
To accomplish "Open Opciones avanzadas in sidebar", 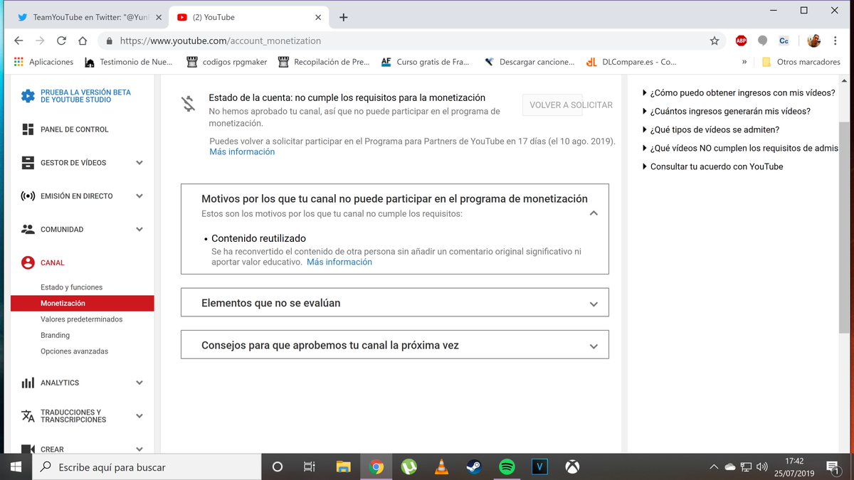I will pos(74,351).
